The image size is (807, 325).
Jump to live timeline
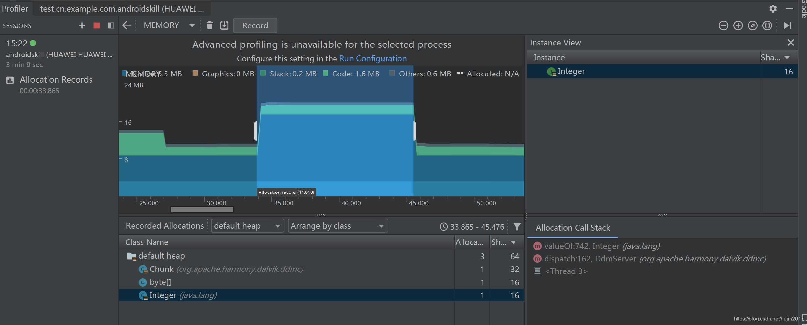(x=788, y=25)
